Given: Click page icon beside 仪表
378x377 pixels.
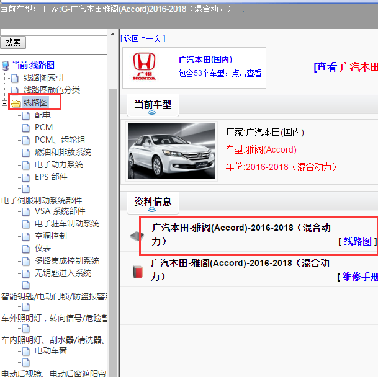Looking at the screenshot, I should tap(26, 249).
